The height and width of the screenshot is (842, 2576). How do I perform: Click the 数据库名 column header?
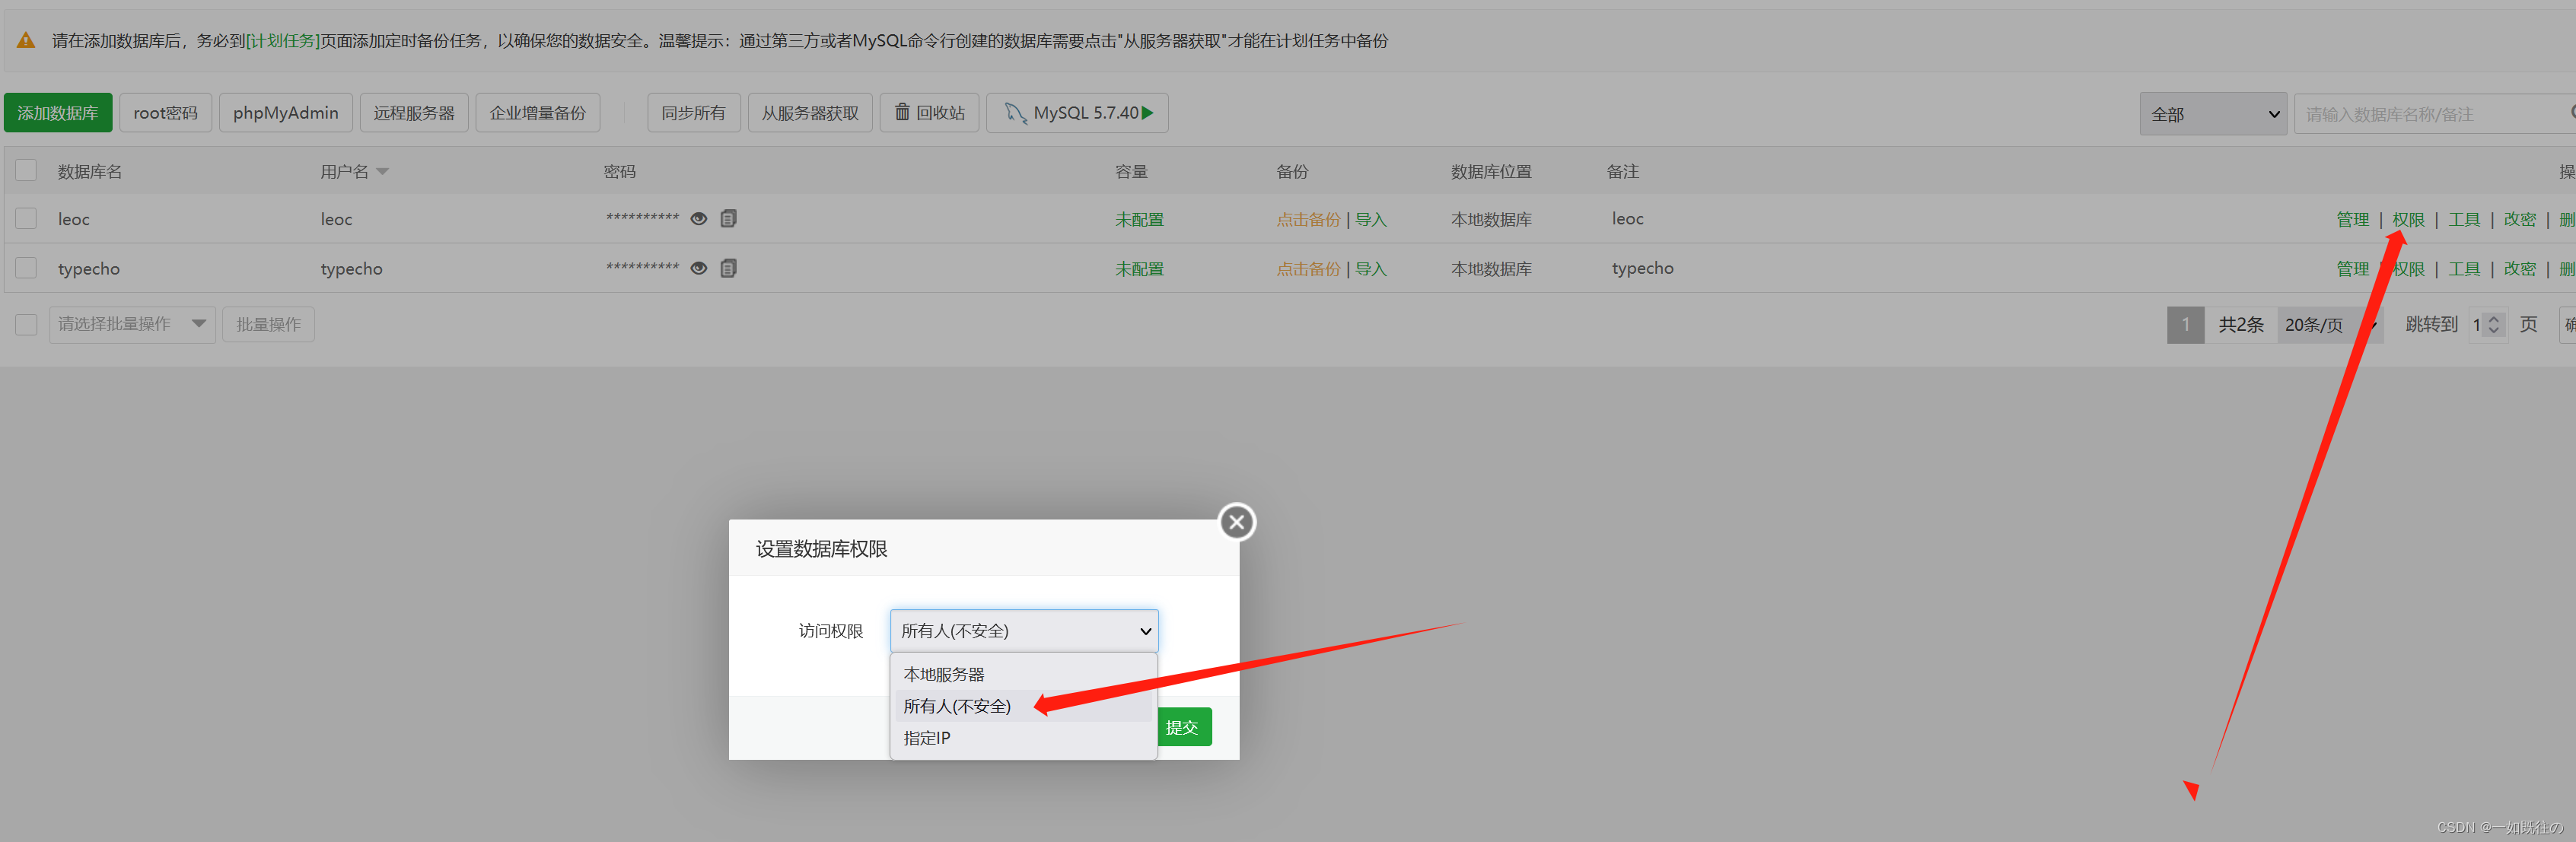point(90,172)
